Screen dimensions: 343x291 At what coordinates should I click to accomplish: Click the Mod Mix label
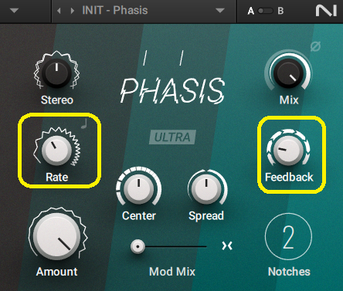tap(172, 272)
